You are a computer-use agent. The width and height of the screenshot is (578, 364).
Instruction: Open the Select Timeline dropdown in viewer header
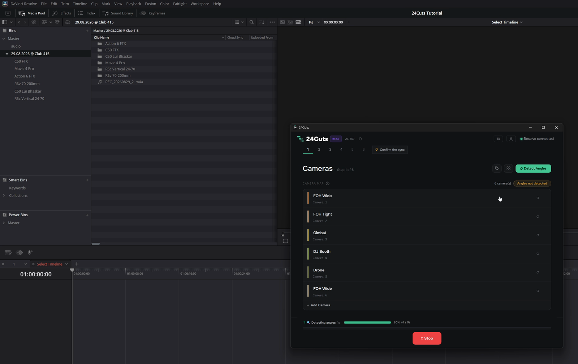tap(507, 22)
